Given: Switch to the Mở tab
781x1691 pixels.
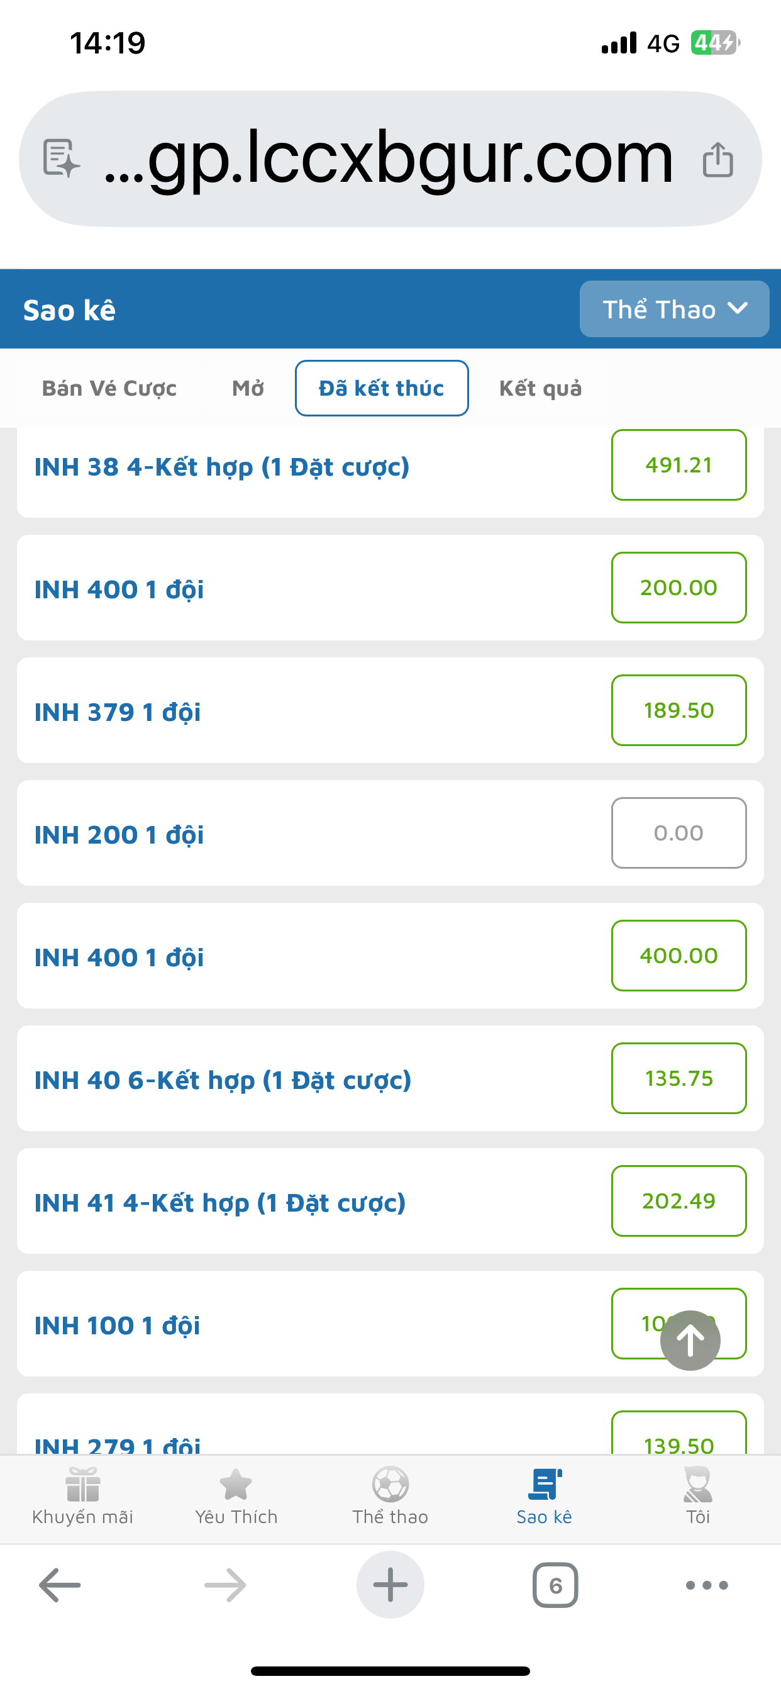Looking at the screenshot, I should (x=248, y=388).
